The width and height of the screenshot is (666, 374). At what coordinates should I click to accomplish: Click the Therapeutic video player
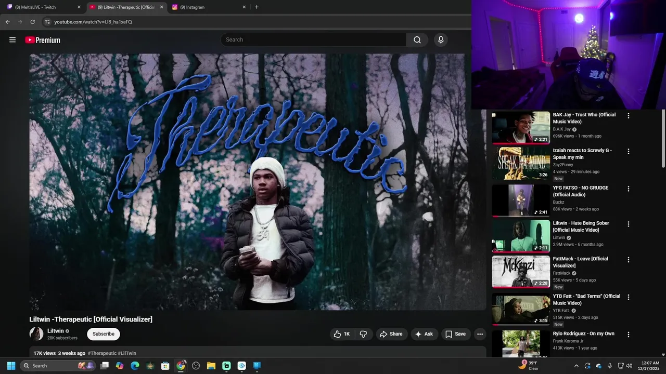pyautogui.click(x=258, y=182)
